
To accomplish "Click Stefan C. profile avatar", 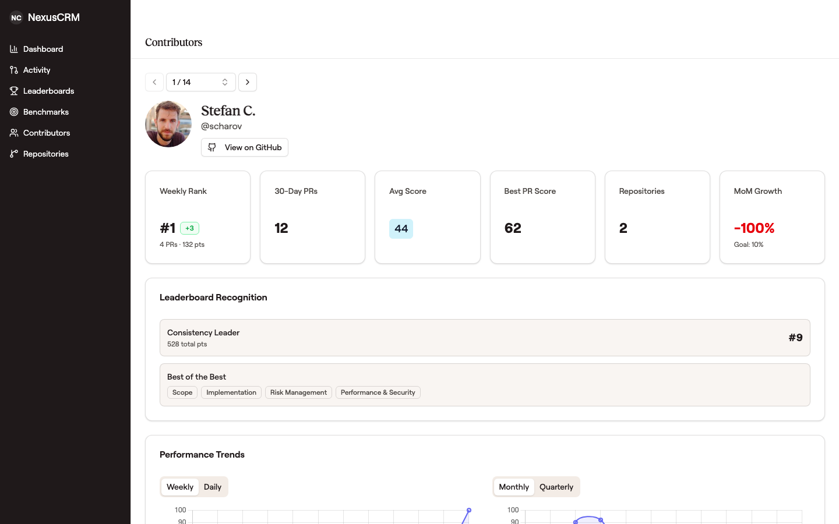I will pyautogui.click(x=168, y=124).
